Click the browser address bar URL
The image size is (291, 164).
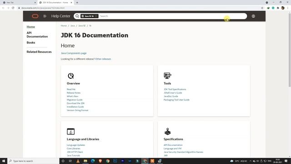43,8
